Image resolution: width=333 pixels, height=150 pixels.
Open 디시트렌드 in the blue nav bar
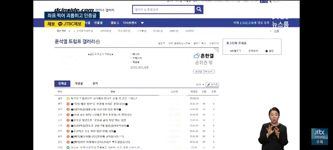point(130,23)
